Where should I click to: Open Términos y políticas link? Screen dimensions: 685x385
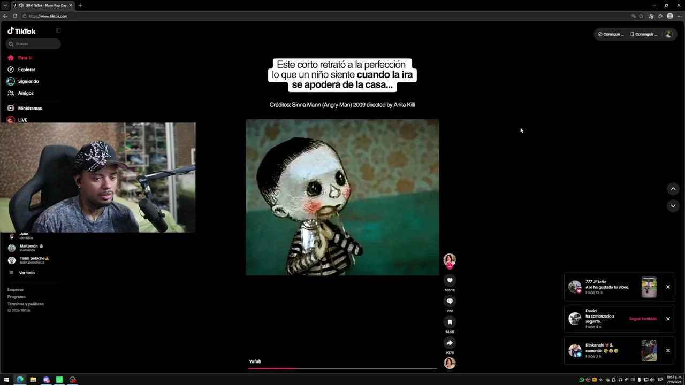pyautogui.click(x=26, y=304)
